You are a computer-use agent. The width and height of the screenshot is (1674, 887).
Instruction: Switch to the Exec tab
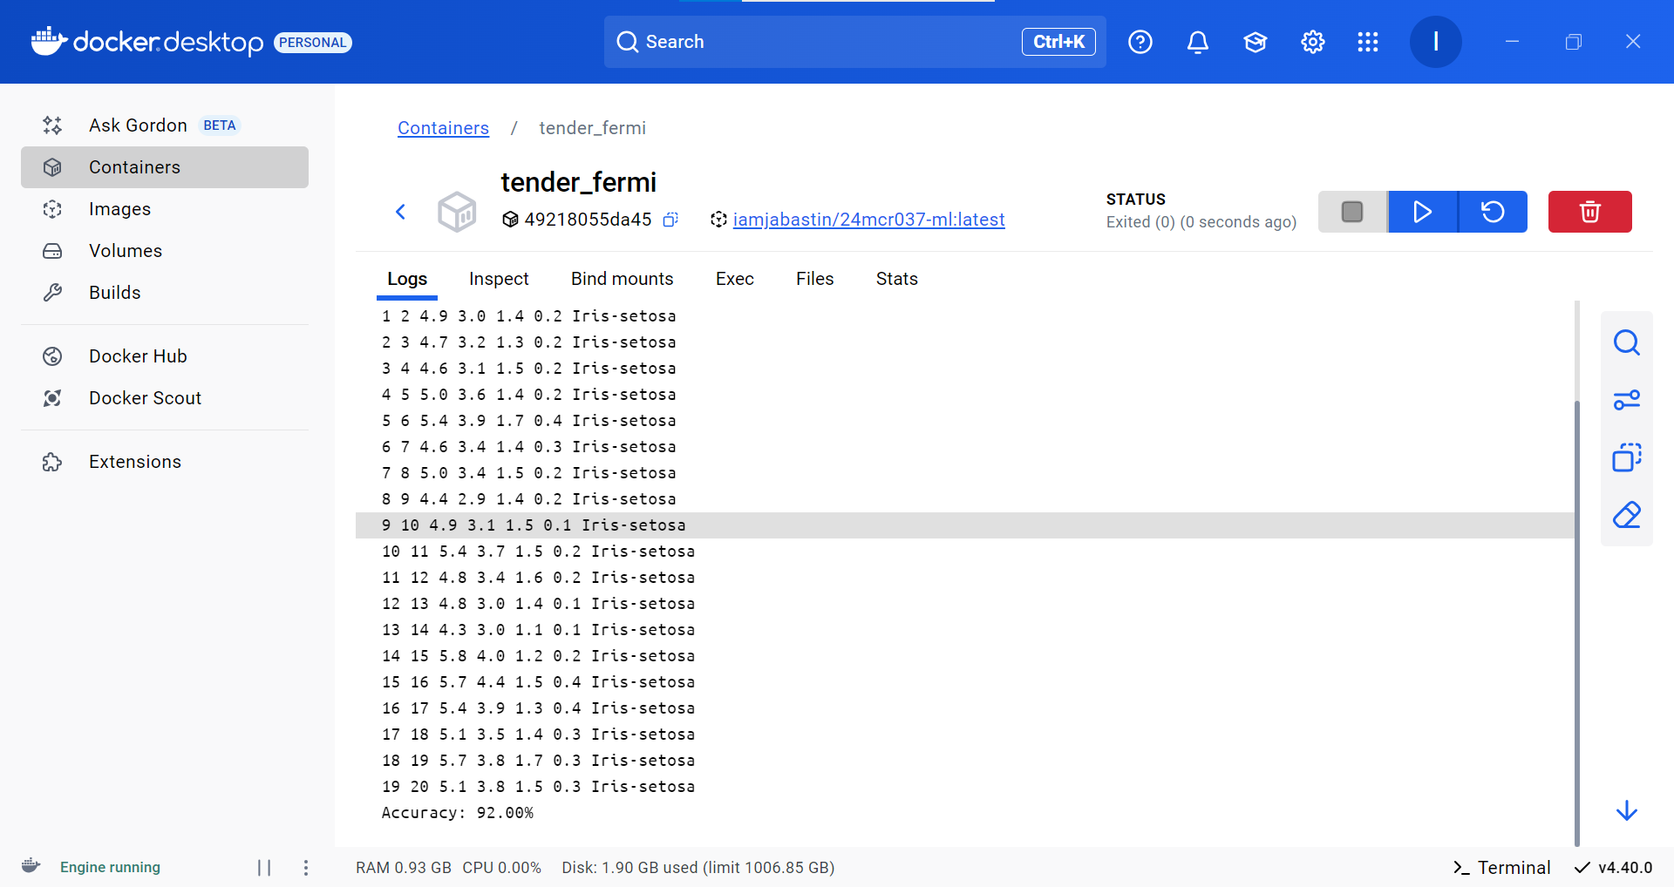tap(735, 279)
